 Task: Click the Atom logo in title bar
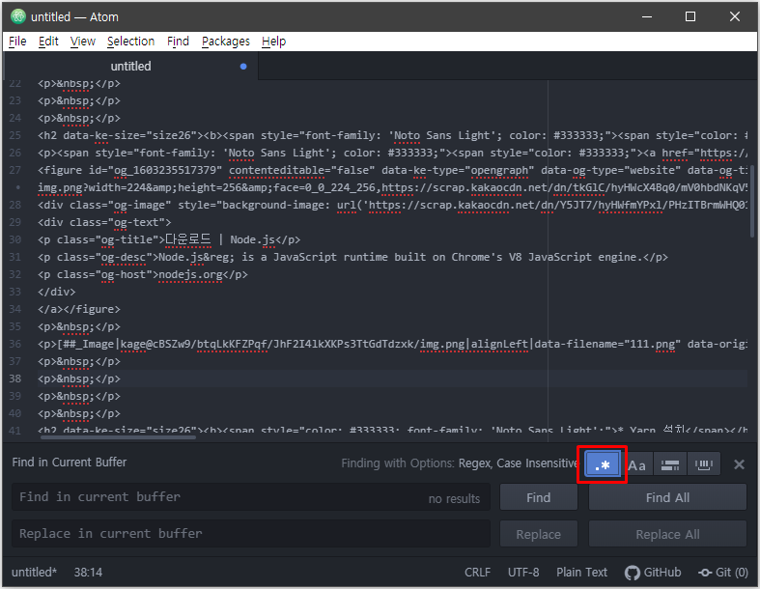click(18, 16)
